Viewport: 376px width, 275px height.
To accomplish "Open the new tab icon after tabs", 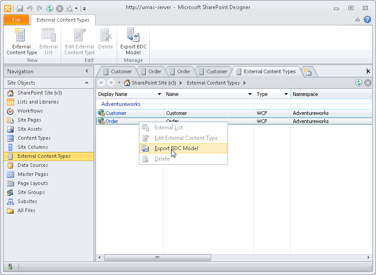I will 307,71.
